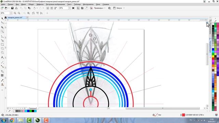This screenshot has width=219, height=123.
Task: Open Правка menu
Action: point(11,4)
